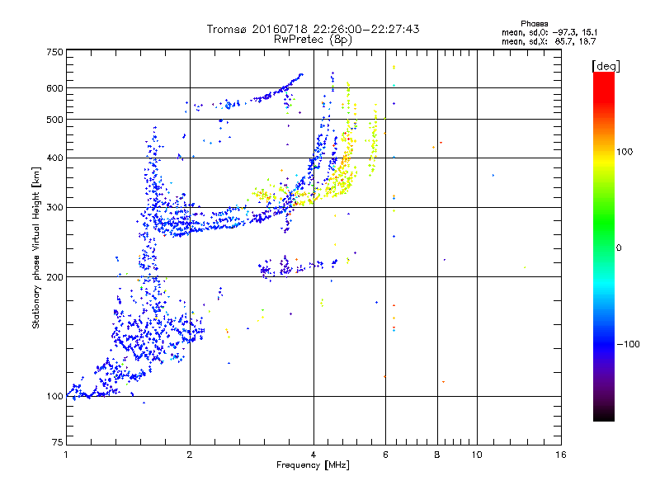Click the colorbar tick label '-100'
660x495 pixels.
coord(629,344)
